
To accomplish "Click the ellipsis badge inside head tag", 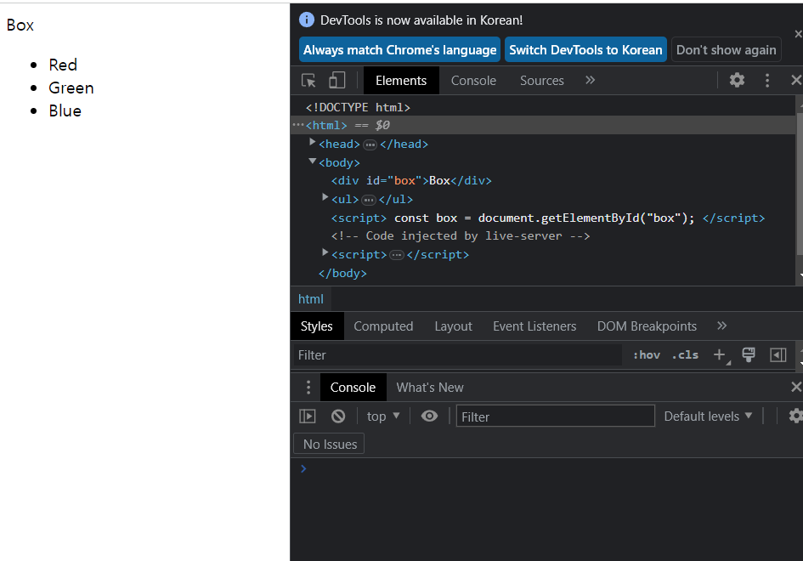I will click(370, 145).
